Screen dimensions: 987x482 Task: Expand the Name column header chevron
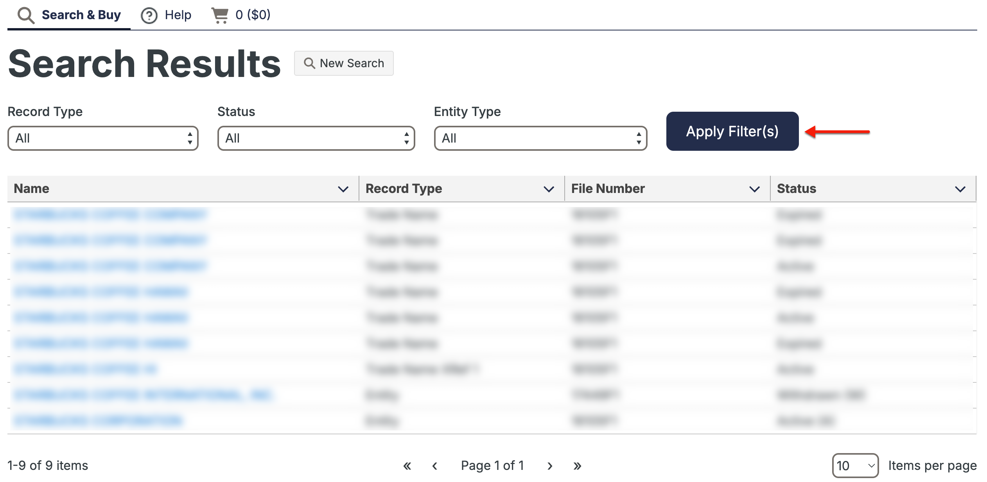pos(343,189)
